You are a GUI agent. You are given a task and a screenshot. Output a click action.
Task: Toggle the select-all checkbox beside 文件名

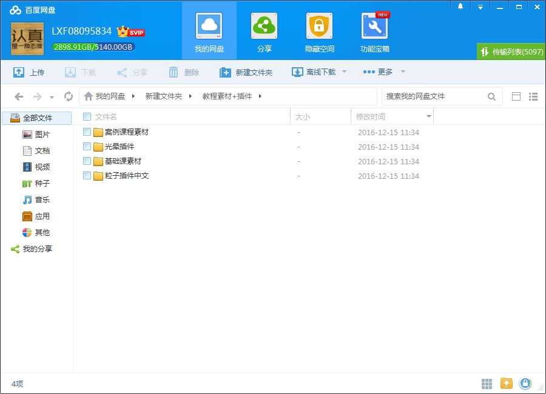click(87, 116)
